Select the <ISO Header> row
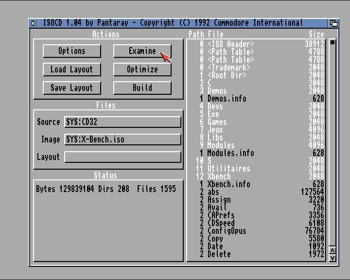Viewport: 350px width, 280px height. tap(256, 44)
